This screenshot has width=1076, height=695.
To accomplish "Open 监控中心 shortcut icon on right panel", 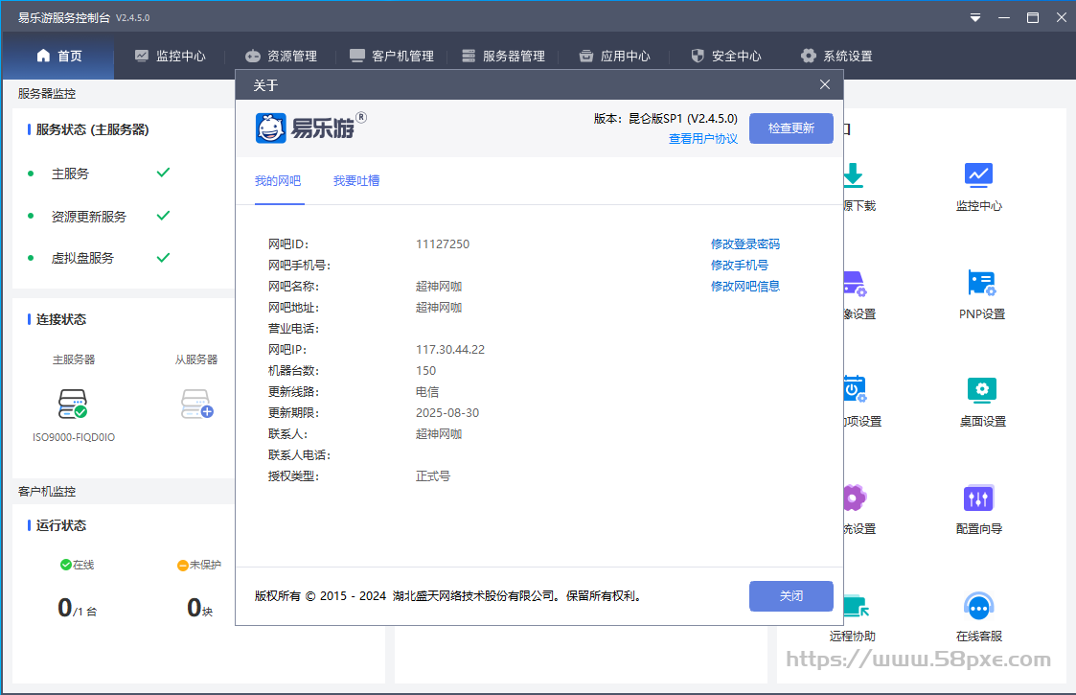I will [x=978, y=175].
